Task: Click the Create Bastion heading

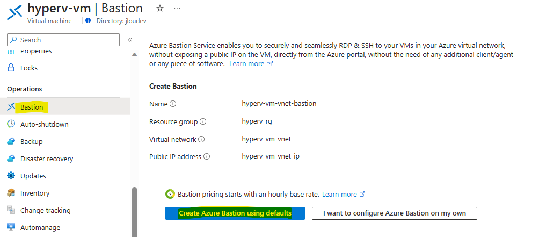Action: [173, 86]
